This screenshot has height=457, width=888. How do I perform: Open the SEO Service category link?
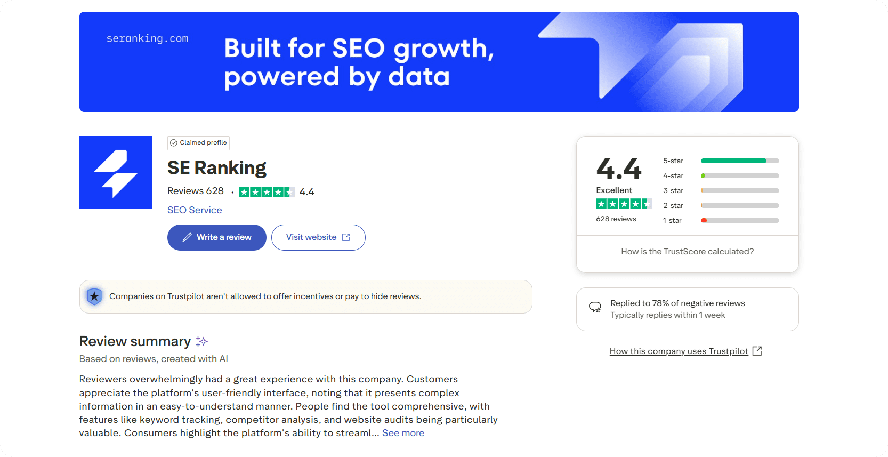tap(195, 210)
